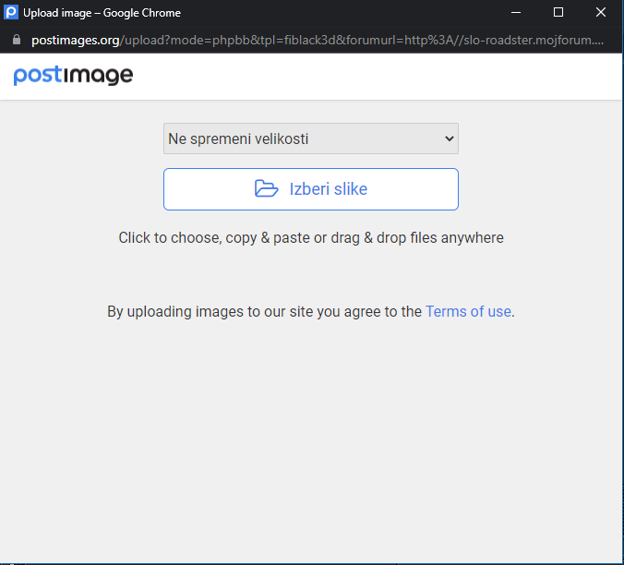Close the Upload image Chrome window
624x565 pixels.
(601, 12)
